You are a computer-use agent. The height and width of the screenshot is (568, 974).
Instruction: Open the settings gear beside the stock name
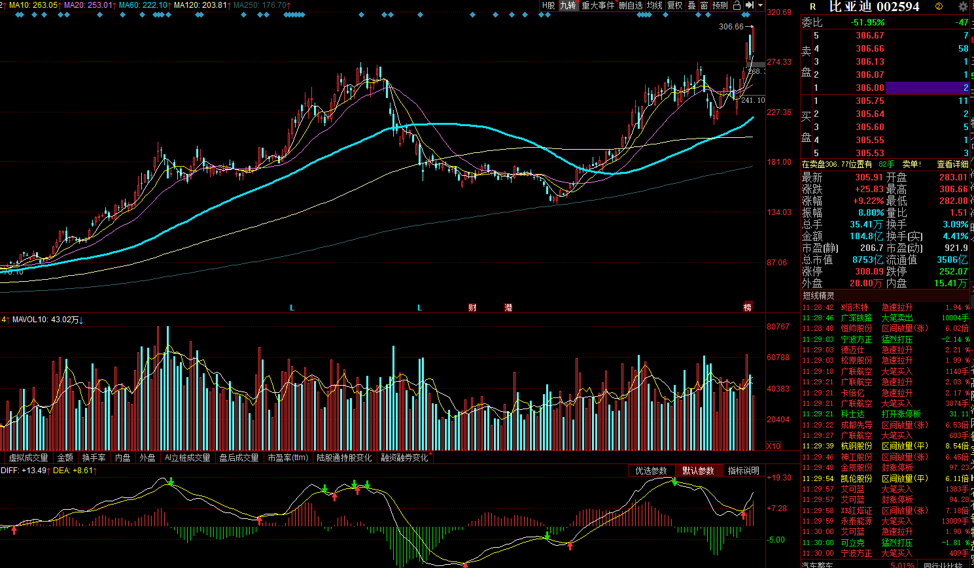(963, 7)
